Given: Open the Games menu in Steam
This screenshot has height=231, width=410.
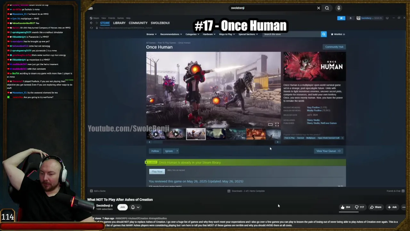Looking at the screenshot, I should [x=120, y=18].
